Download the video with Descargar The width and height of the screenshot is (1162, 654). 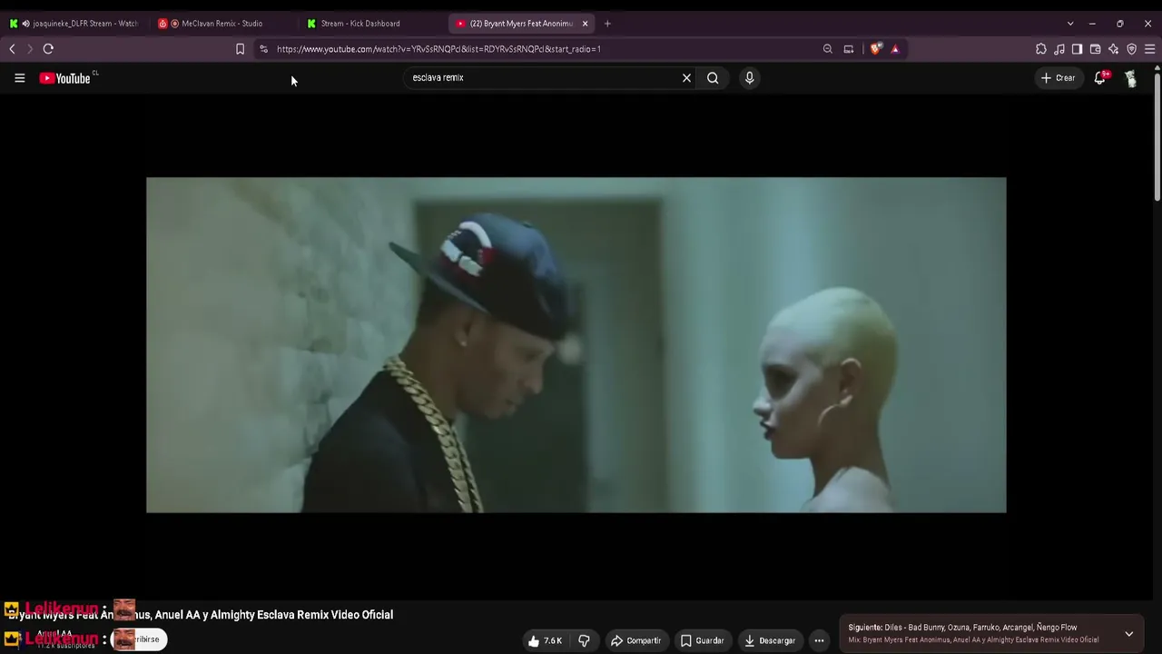pos(769,640)
